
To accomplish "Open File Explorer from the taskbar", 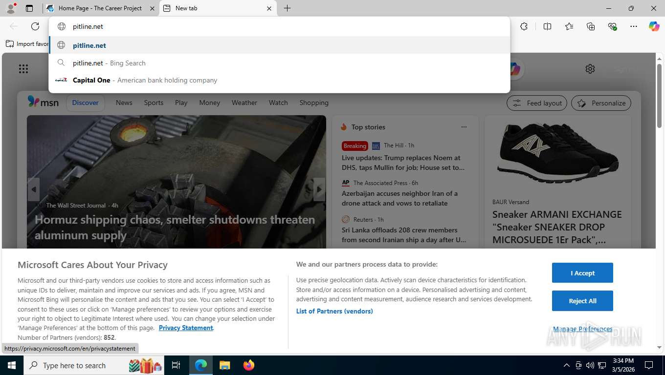I will [224, 365].
